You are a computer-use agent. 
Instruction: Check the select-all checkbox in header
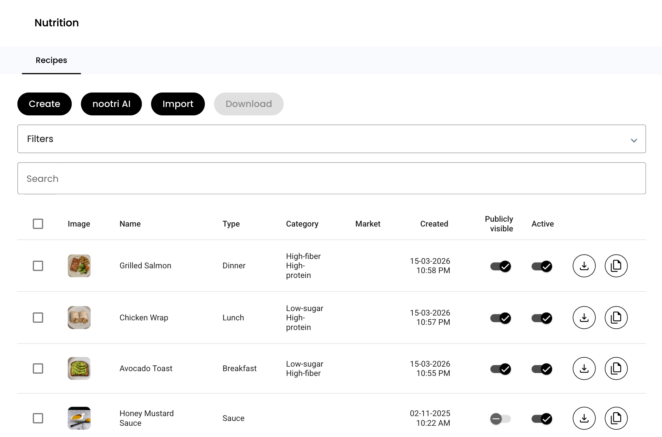tap(38, 224)
